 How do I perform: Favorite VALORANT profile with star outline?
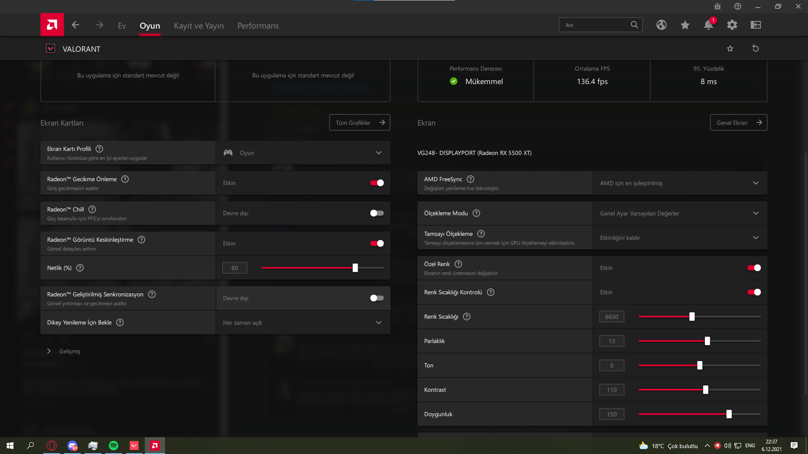[730, 48]
